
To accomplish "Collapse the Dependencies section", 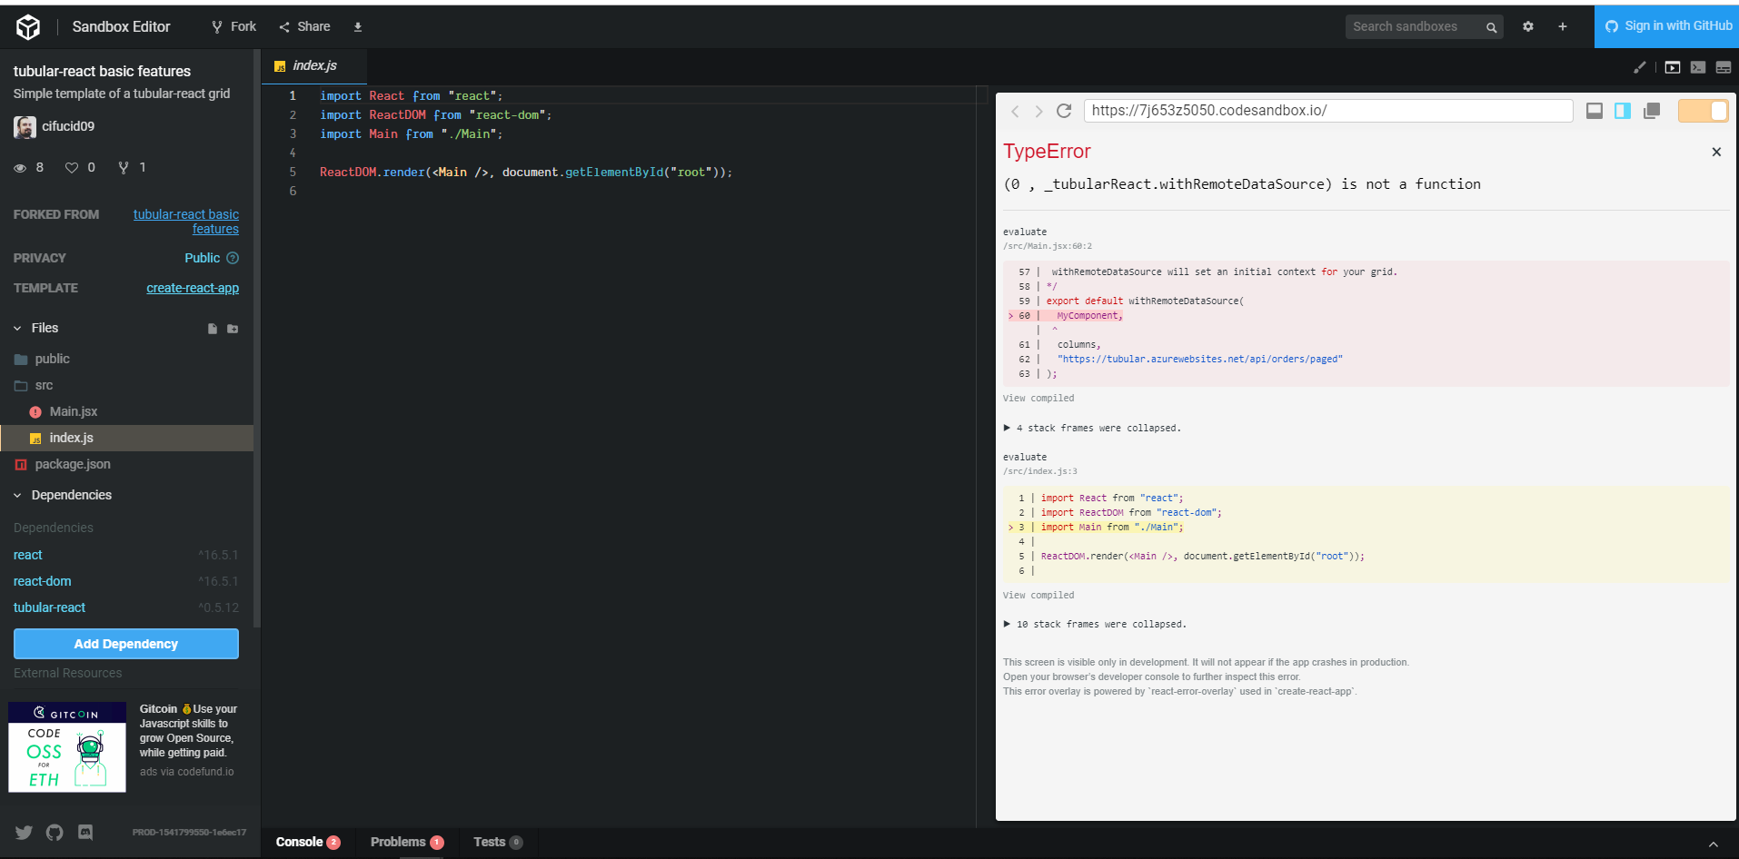I will [18, 495].
